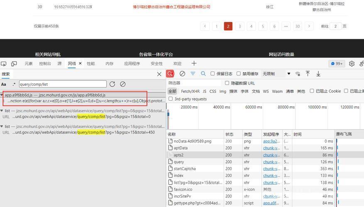
Task: Check the 隐藏数据 URL checkbox
Action: [227, 83]
